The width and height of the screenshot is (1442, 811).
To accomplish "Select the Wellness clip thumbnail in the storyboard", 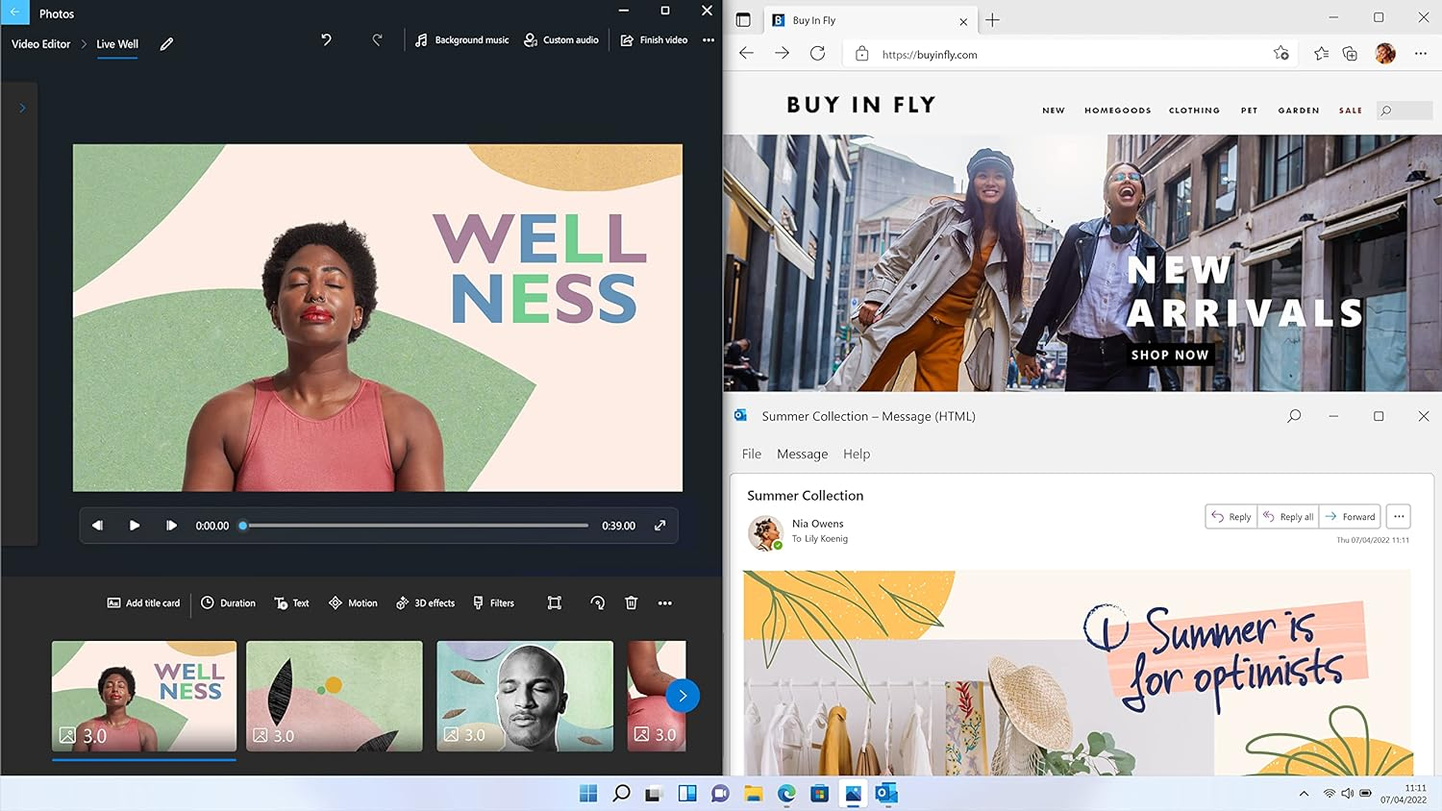I will [143, 696].
